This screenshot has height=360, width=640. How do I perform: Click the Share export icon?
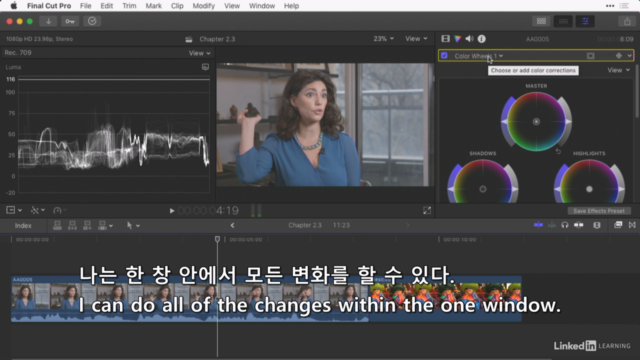pyautogui.click(x=627, y=21)
